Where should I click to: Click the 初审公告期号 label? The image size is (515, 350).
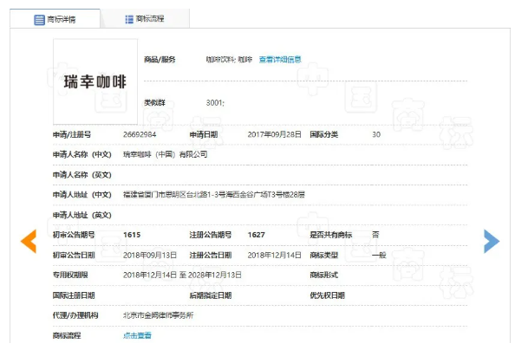click(x=74, y=235)
